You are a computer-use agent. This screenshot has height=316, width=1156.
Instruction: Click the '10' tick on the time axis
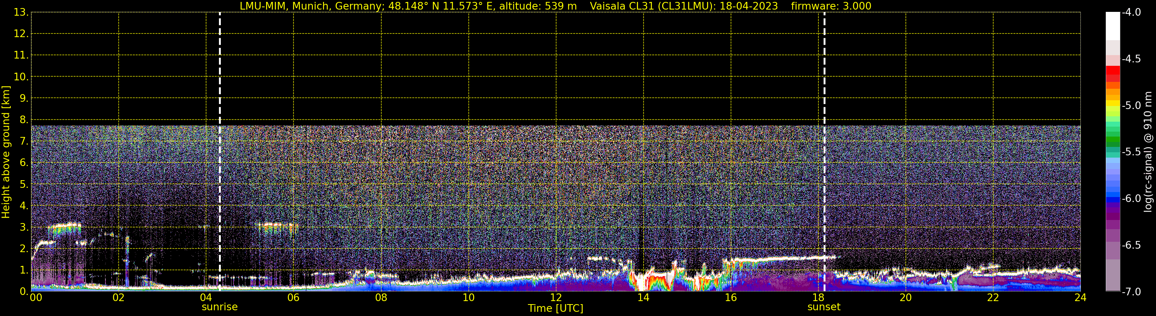click(469, 298)
